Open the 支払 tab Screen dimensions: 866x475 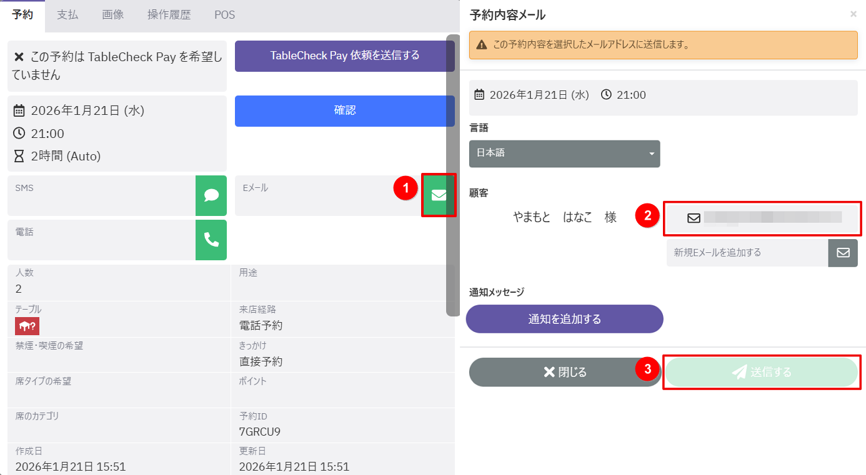67,15
